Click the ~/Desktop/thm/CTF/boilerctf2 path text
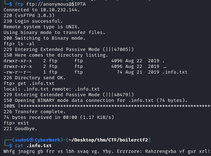Image resolution: width=211 pixels, height=156 pixels. [108, 140]
